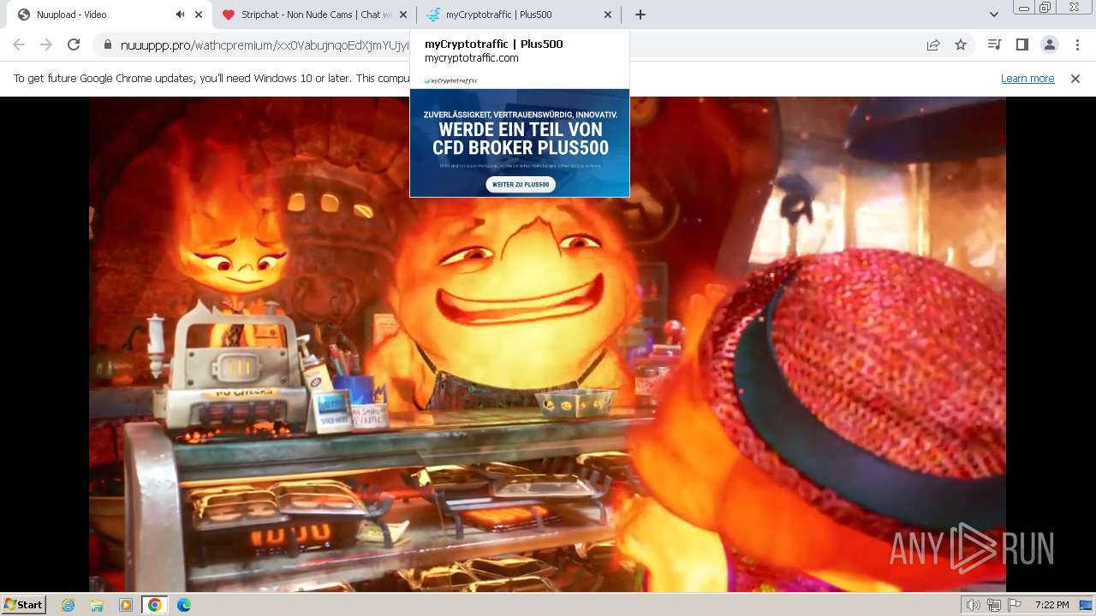Open a new tab
Image resolution: width=1096 pixels, height=616 pixels.
[640, 15]
